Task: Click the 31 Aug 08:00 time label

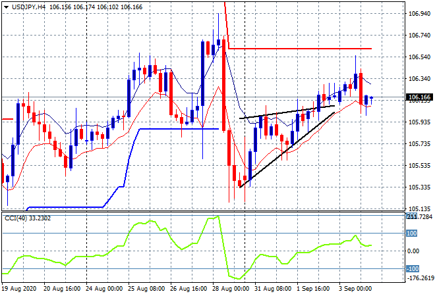Action: [273, 289]
